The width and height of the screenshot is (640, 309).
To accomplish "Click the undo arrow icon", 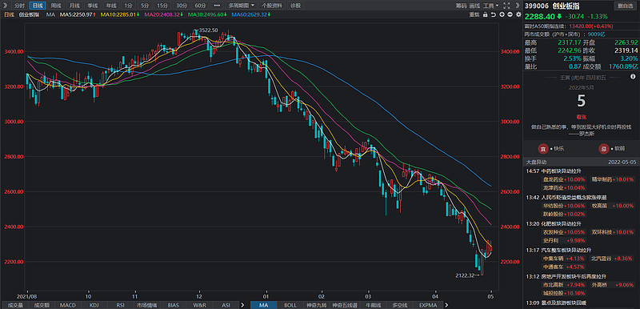I will pos(494,14).
